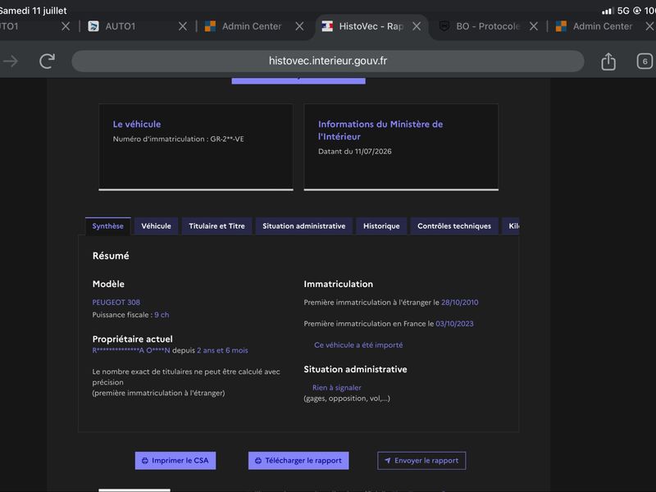The image size is (656, 492).
Task: Go forward with the arrow icon
Action: [11, 61]
